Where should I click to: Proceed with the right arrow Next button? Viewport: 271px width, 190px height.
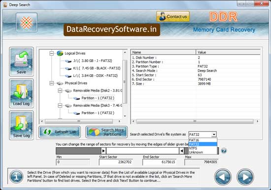(x=245, y=177)
